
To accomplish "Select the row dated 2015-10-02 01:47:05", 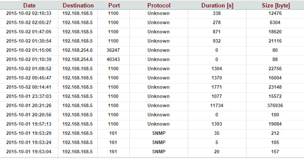I will [x=152, y=32].
